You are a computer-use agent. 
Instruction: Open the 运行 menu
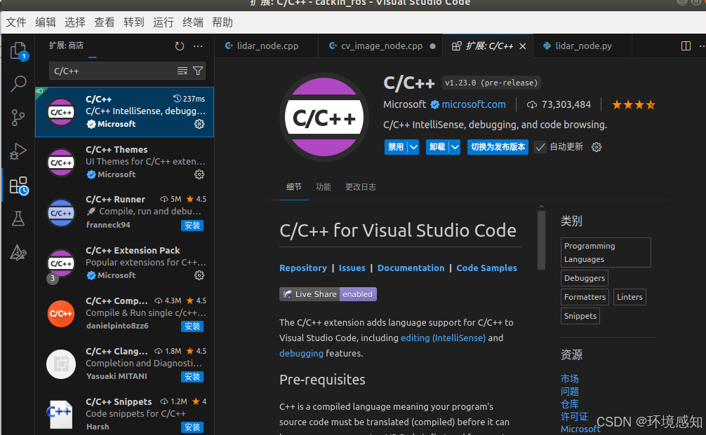[x=163, y=22]
